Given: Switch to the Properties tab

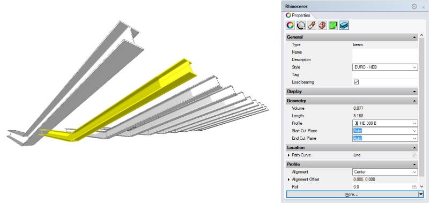Looking at the screenshot, I should [x=298, y=16].
